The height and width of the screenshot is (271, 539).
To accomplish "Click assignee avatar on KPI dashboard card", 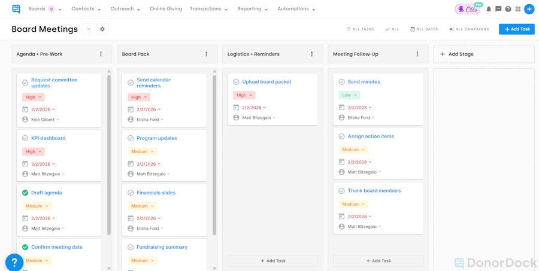I will (x=25, y=174).
